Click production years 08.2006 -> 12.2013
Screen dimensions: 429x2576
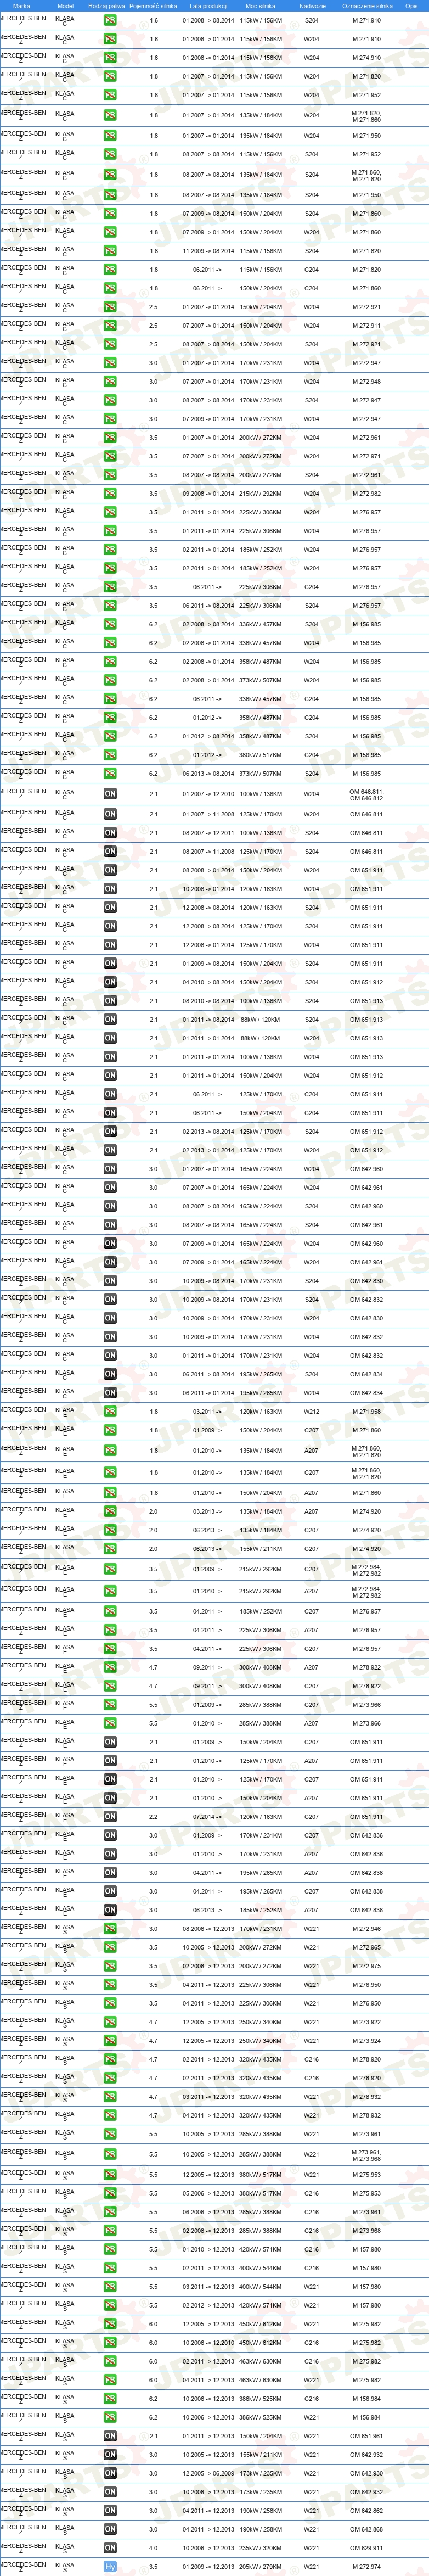pos(208,1929)
